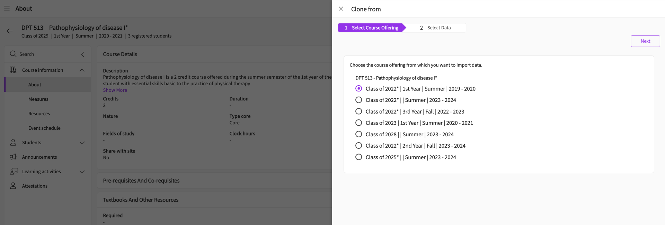Close the Clone from panel
Screen dimensions: 665x225
point(341,9)
